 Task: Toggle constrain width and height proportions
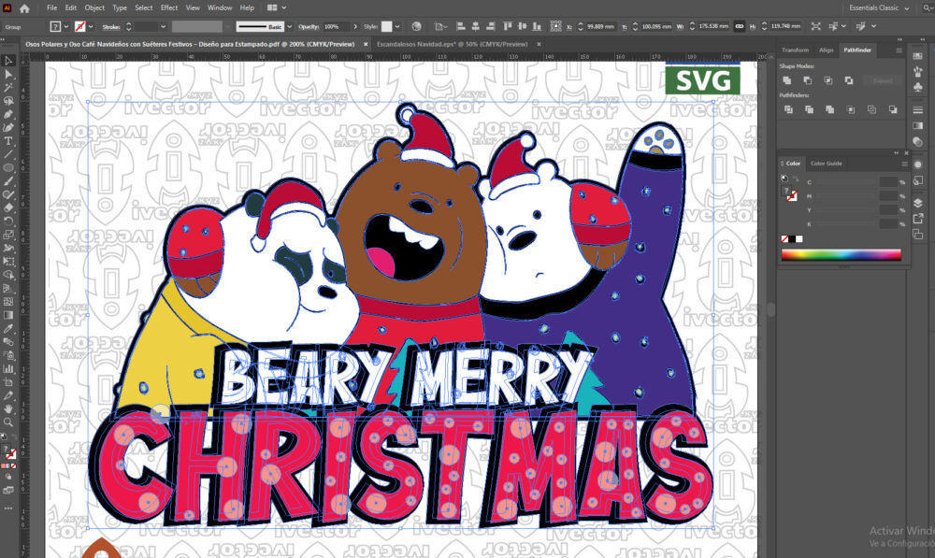tap(740, 26)
